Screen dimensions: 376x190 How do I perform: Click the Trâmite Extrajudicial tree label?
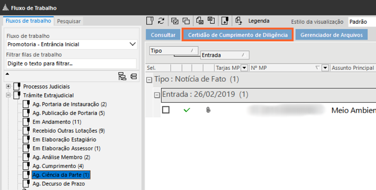click(48, 95)
